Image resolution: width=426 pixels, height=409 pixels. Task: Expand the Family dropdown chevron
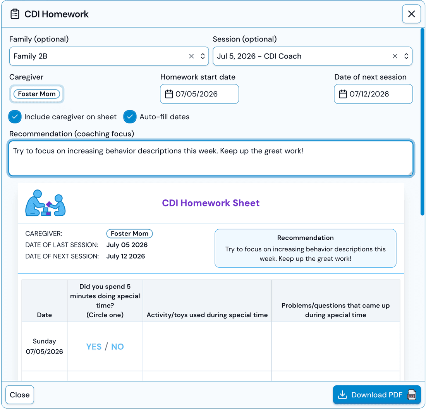(x=203, y=56)
